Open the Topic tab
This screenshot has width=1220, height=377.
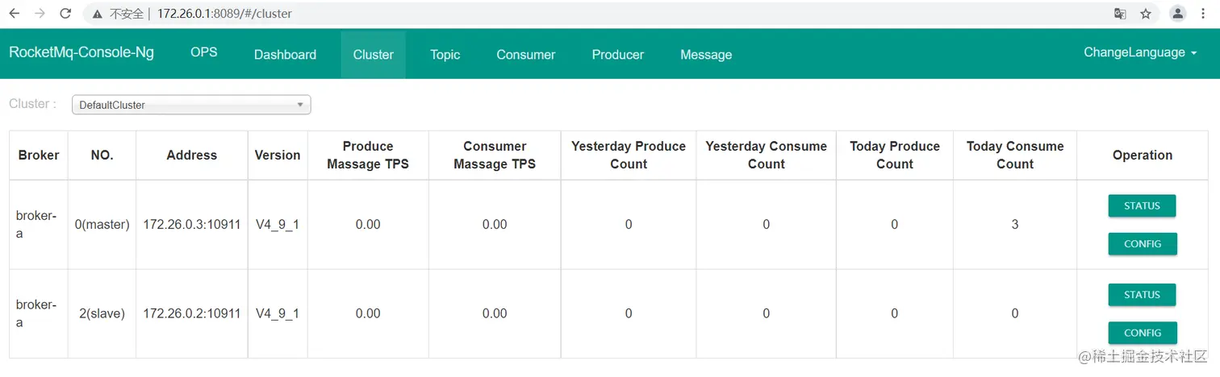(445, 55)
